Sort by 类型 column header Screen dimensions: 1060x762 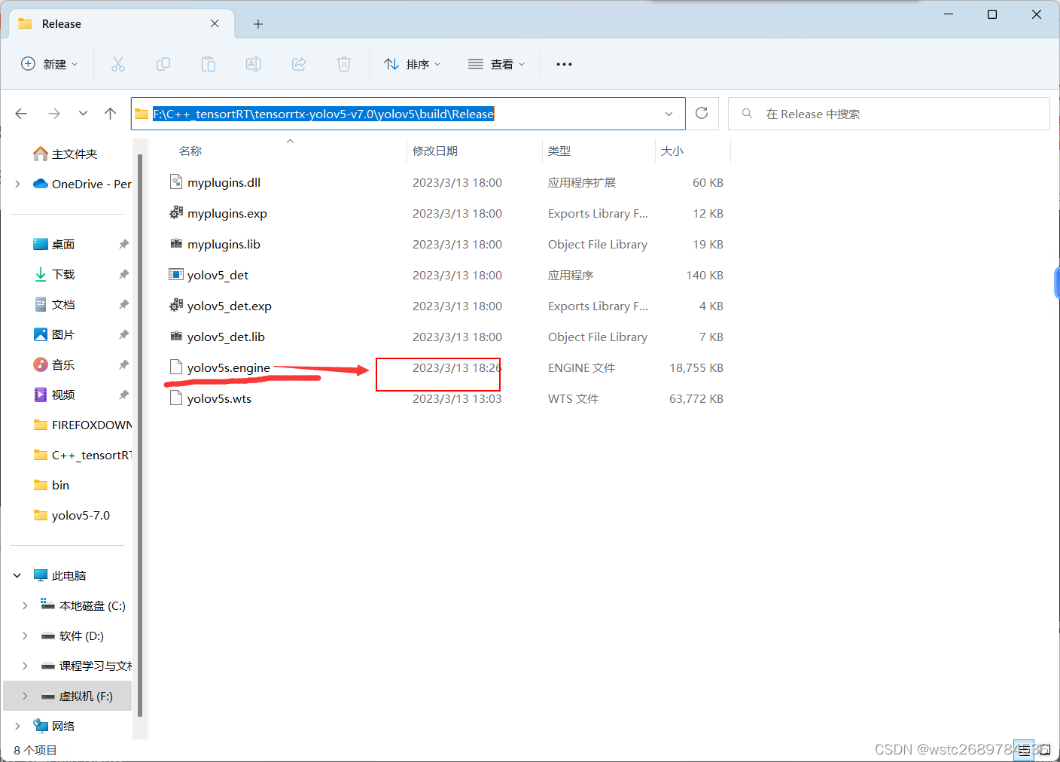(x=559, y=151)
